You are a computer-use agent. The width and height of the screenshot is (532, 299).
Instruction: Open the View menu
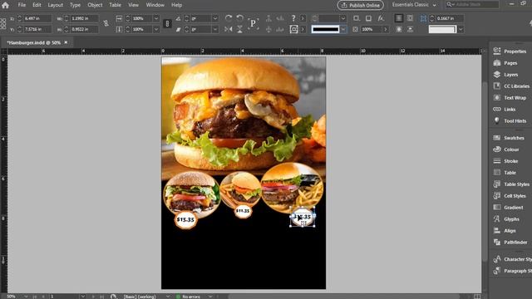[x=133, y=5]
